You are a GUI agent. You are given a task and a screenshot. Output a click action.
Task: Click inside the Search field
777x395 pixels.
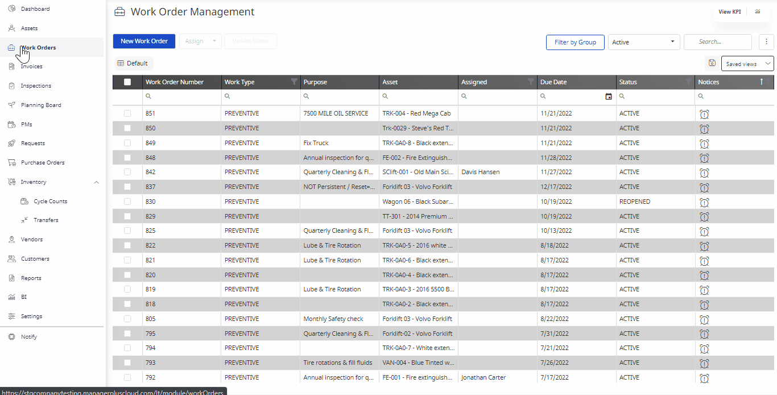(x=717, y=42)
